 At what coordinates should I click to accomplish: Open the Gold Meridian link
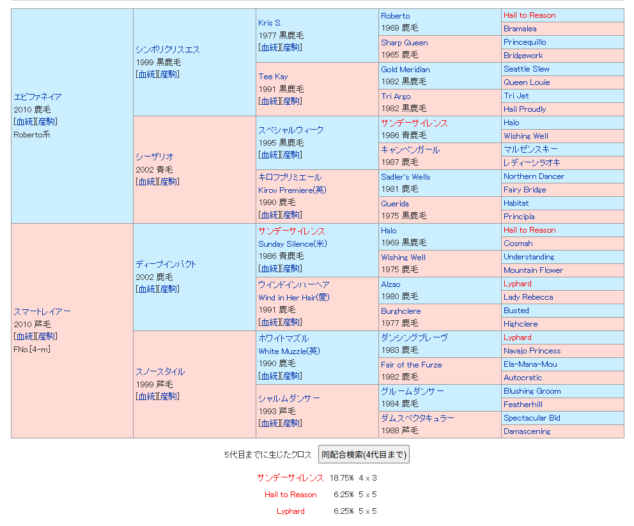[405, 70]
